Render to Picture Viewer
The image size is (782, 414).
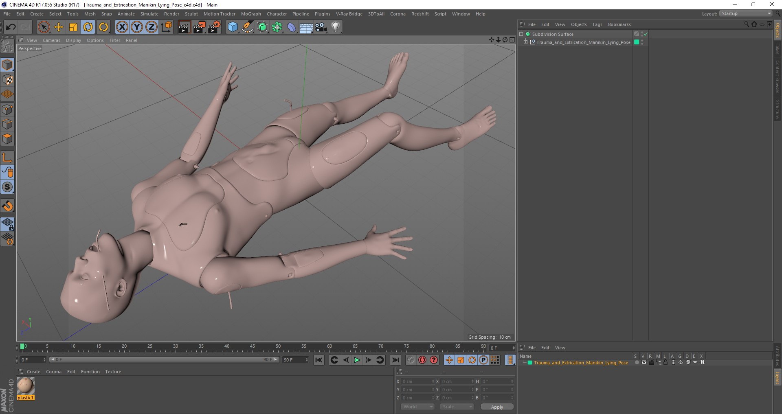(199, 27)
